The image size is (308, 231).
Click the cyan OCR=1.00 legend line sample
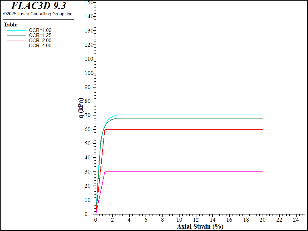pyautogui.click(x=17, y=30)
